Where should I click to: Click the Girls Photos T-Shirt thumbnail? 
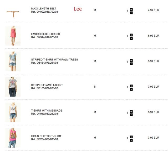pyautogui.click(x=13, y=138)
